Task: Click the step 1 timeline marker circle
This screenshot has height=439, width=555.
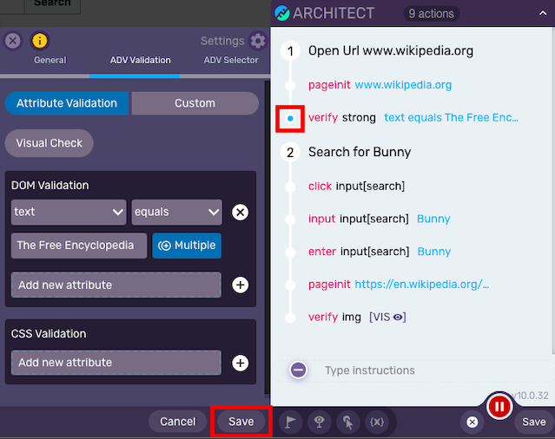Action: pos(290,51)
